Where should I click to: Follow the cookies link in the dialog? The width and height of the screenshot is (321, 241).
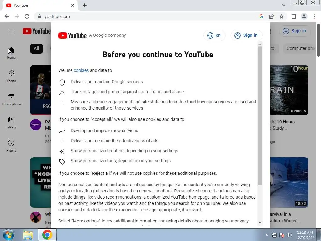pos(81,70)
